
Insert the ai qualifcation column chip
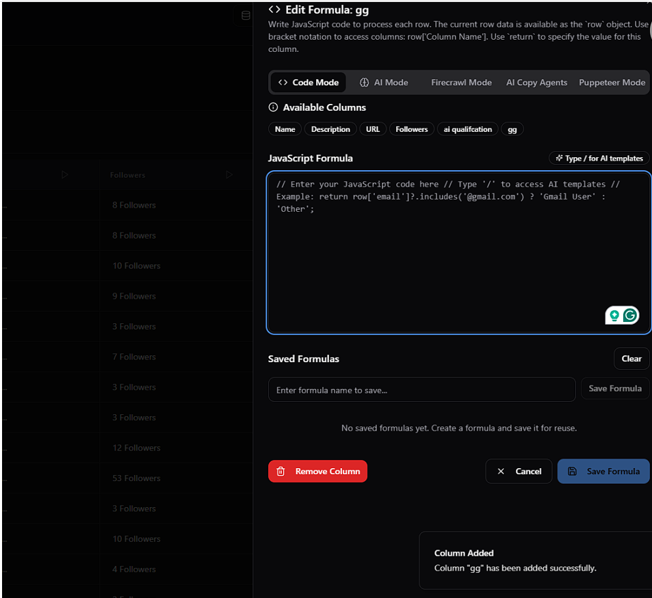click(467, 129)
